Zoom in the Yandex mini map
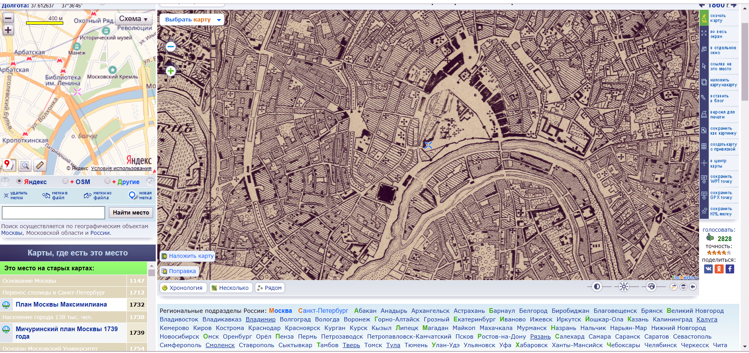This screenshot has width=749, height=353. coord(8,30)
